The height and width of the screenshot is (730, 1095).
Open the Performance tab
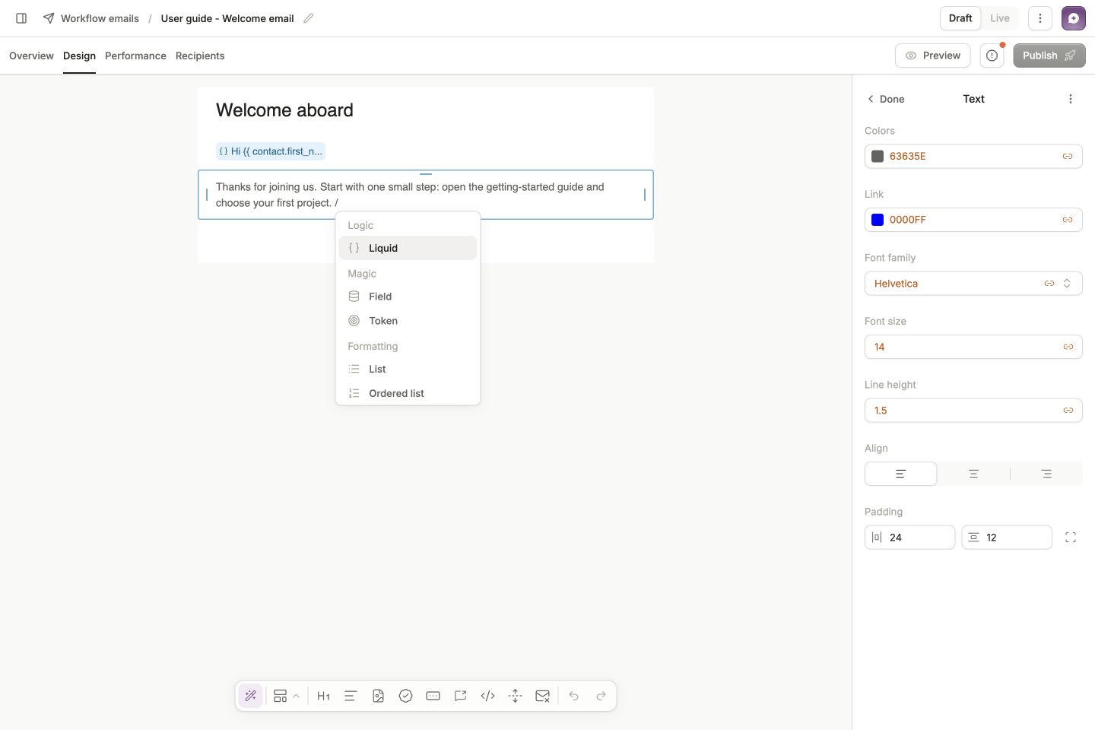click(135, 56)
